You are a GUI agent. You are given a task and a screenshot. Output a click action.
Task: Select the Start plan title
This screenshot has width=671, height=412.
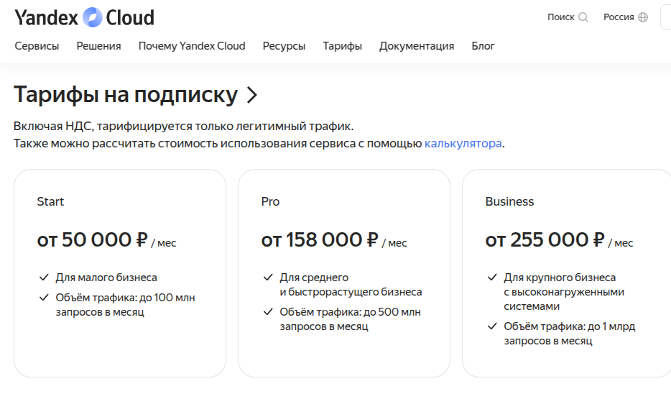click(50, 201)
